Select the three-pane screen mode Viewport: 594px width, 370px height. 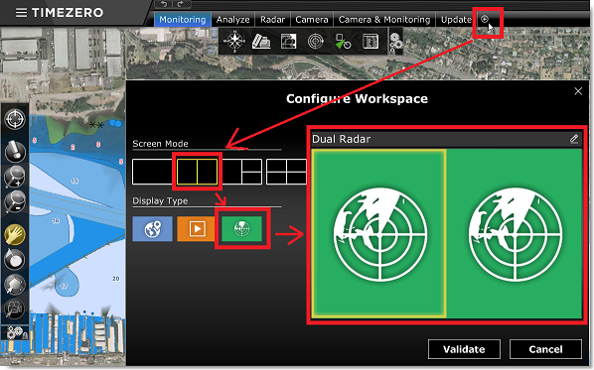242,172
